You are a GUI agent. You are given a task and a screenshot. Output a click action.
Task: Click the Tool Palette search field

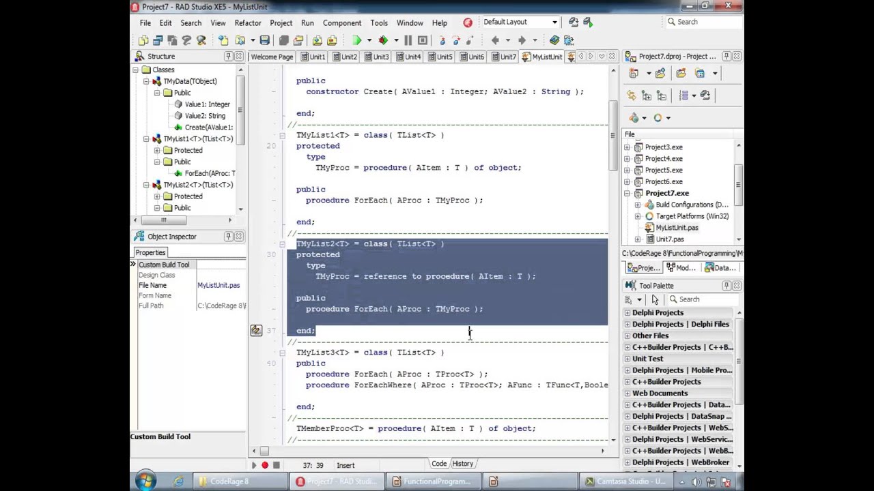(703, 299)
